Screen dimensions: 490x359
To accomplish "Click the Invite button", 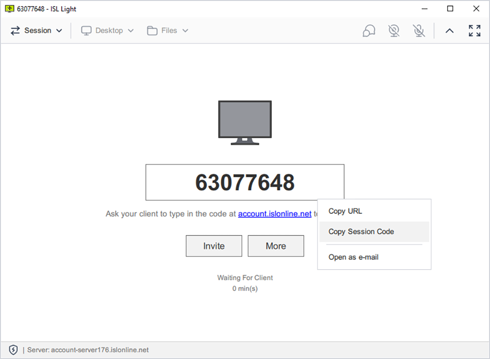I will pos(213,246).
